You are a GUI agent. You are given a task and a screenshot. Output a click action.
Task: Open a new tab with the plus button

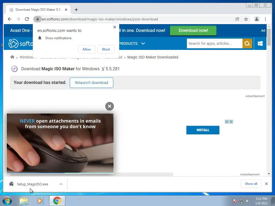click(76, 10)
